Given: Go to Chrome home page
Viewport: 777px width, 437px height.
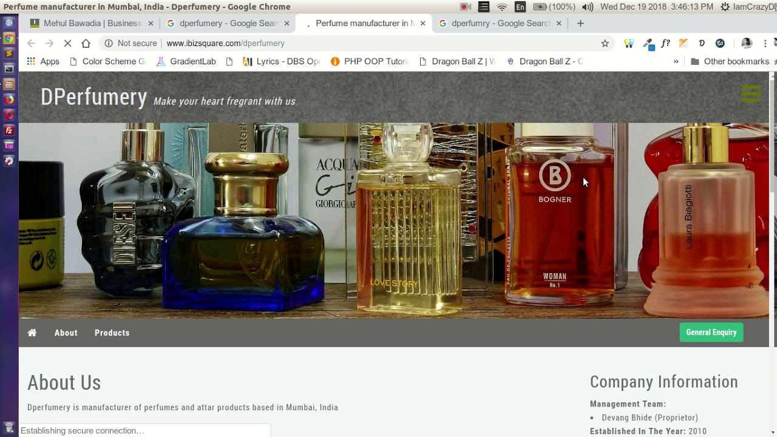Looking at the screenshot, I should (x=86, y=43).
